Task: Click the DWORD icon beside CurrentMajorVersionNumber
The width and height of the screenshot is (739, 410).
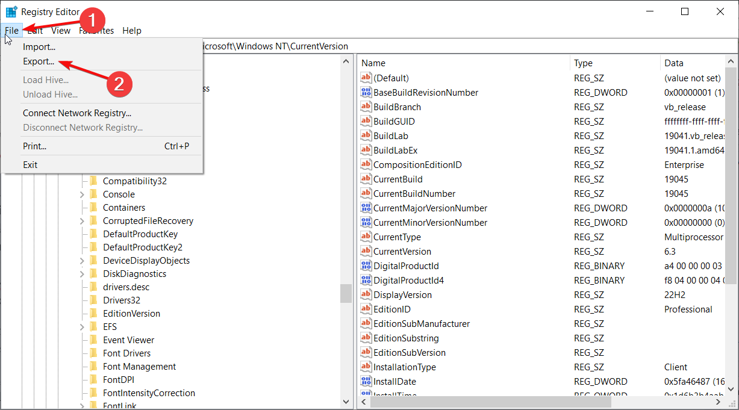Action: point(366,208)
